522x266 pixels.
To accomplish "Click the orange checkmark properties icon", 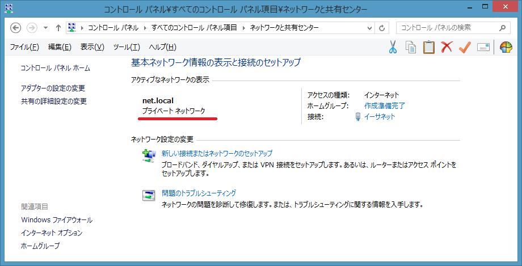I will (x=465, y=47).
